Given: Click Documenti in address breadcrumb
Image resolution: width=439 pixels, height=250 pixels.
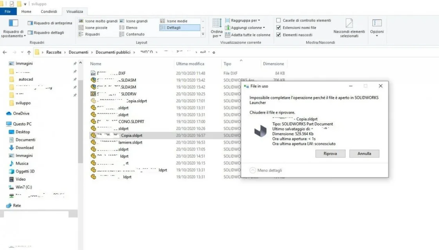Looking at the screenshot, I should [x=78, y=52].
